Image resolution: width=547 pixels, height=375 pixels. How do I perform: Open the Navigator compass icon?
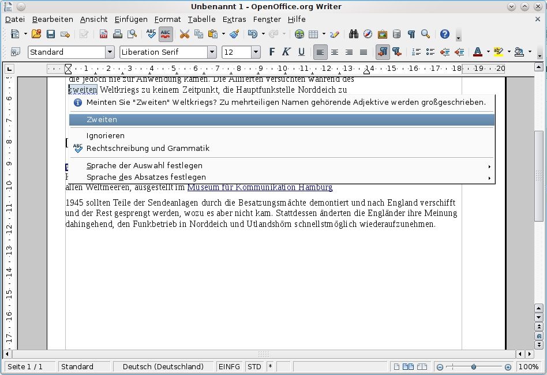pos(368,34)
